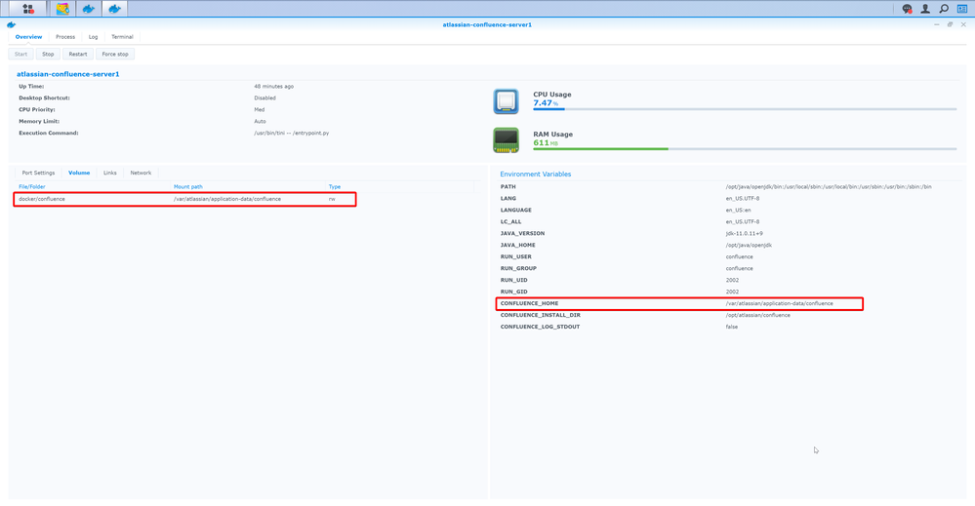Open the notifications chat bubble icon
975x506 pixels.
pyautogui.click(x=908, y=9)
